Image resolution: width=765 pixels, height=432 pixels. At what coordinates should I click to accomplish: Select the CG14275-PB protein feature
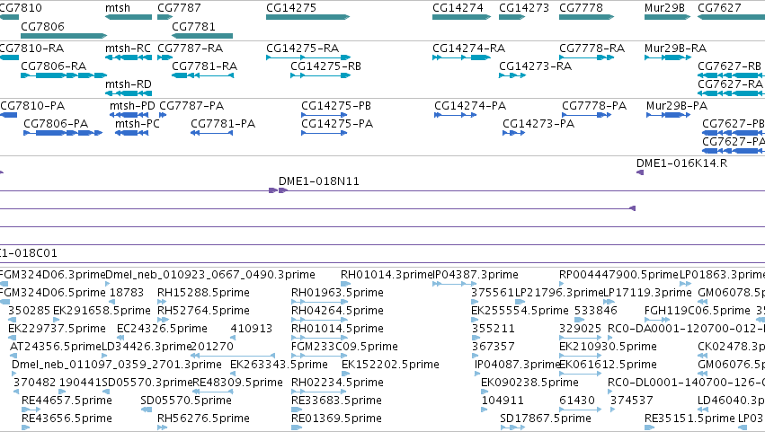tap(324, 115)
